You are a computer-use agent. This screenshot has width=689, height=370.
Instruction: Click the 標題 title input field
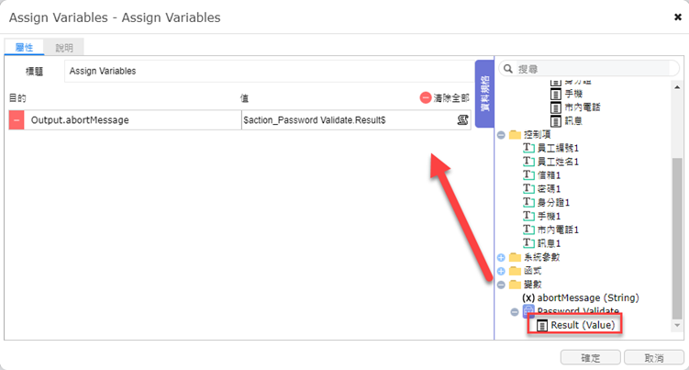[266, 71]
